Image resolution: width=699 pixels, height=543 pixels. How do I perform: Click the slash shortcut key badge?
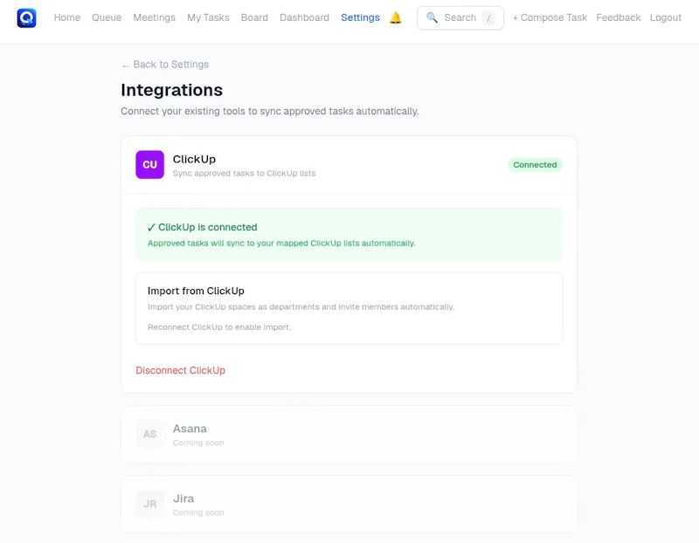click(x=488, y=18)
